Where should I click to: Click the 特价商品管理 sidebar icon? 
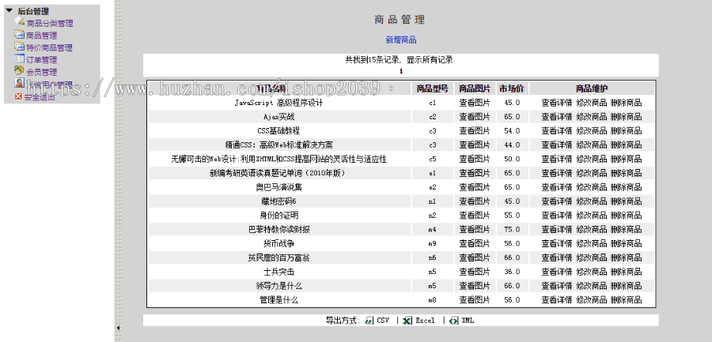point(20,47)
